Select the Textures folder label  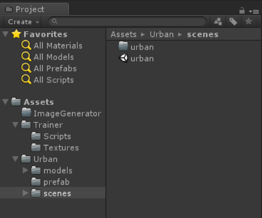[61, 148]
